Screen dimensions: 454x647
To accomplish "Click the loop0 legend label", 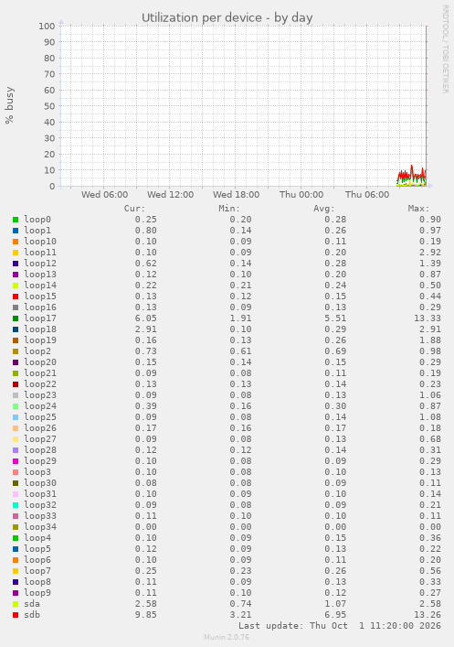I will pos(37,220).
